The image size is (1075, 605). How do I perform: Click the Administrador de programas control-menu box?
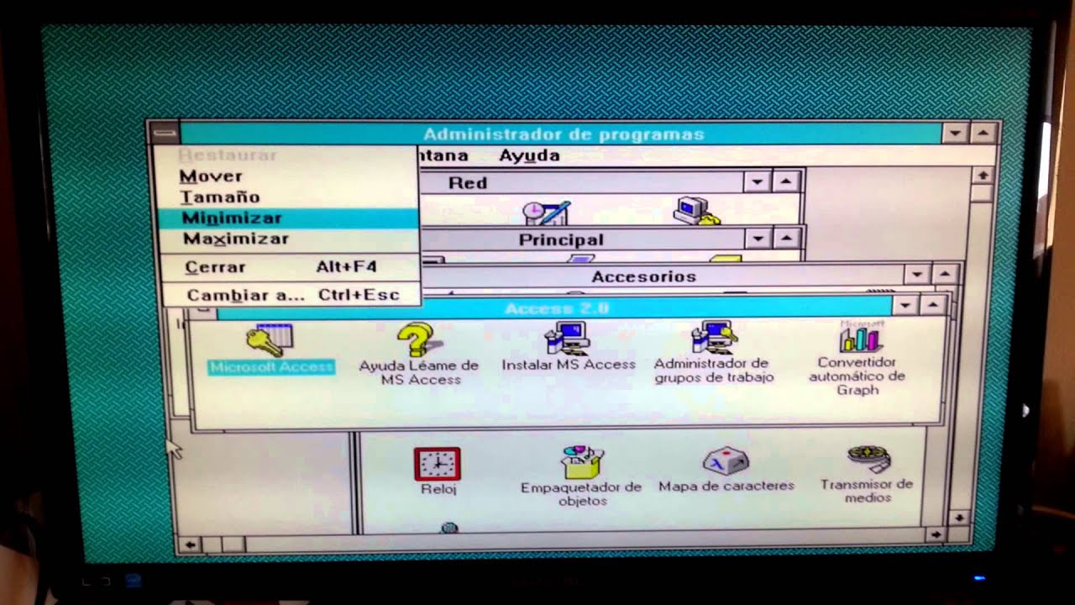165,132
